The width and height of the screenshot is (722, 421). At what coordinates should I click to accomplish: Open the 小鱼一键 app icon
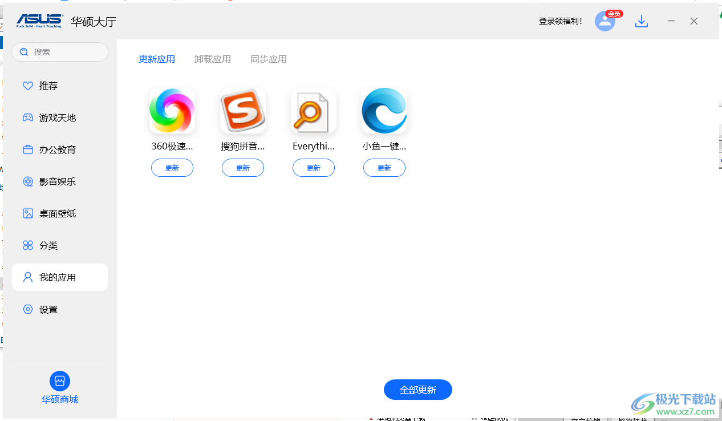pos(384,111)
